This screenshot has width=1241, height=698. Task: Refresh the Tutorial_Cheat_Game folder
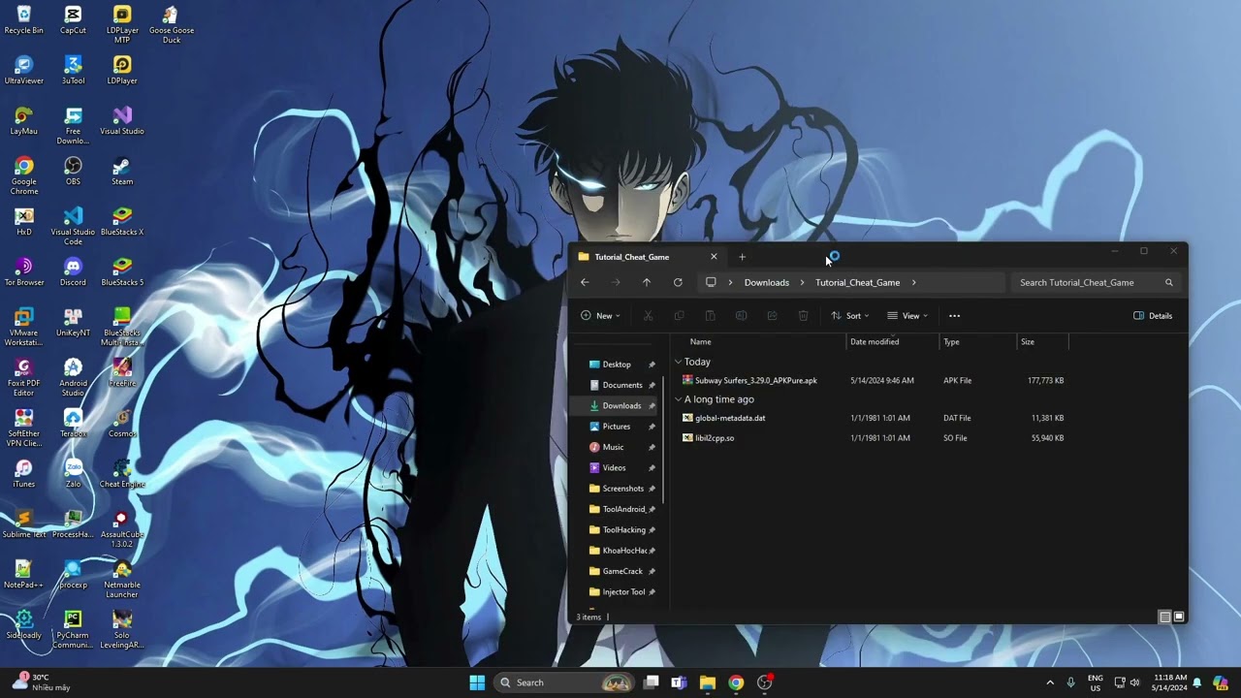point(678,282)
